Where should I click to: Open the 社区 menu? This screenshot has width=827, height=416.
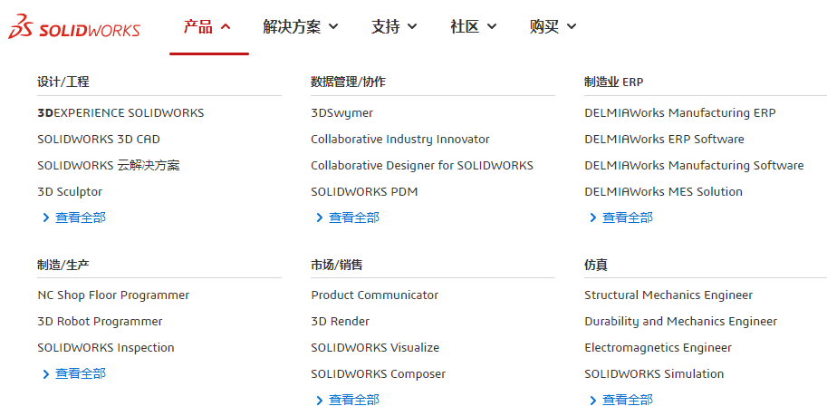(473, 26)
